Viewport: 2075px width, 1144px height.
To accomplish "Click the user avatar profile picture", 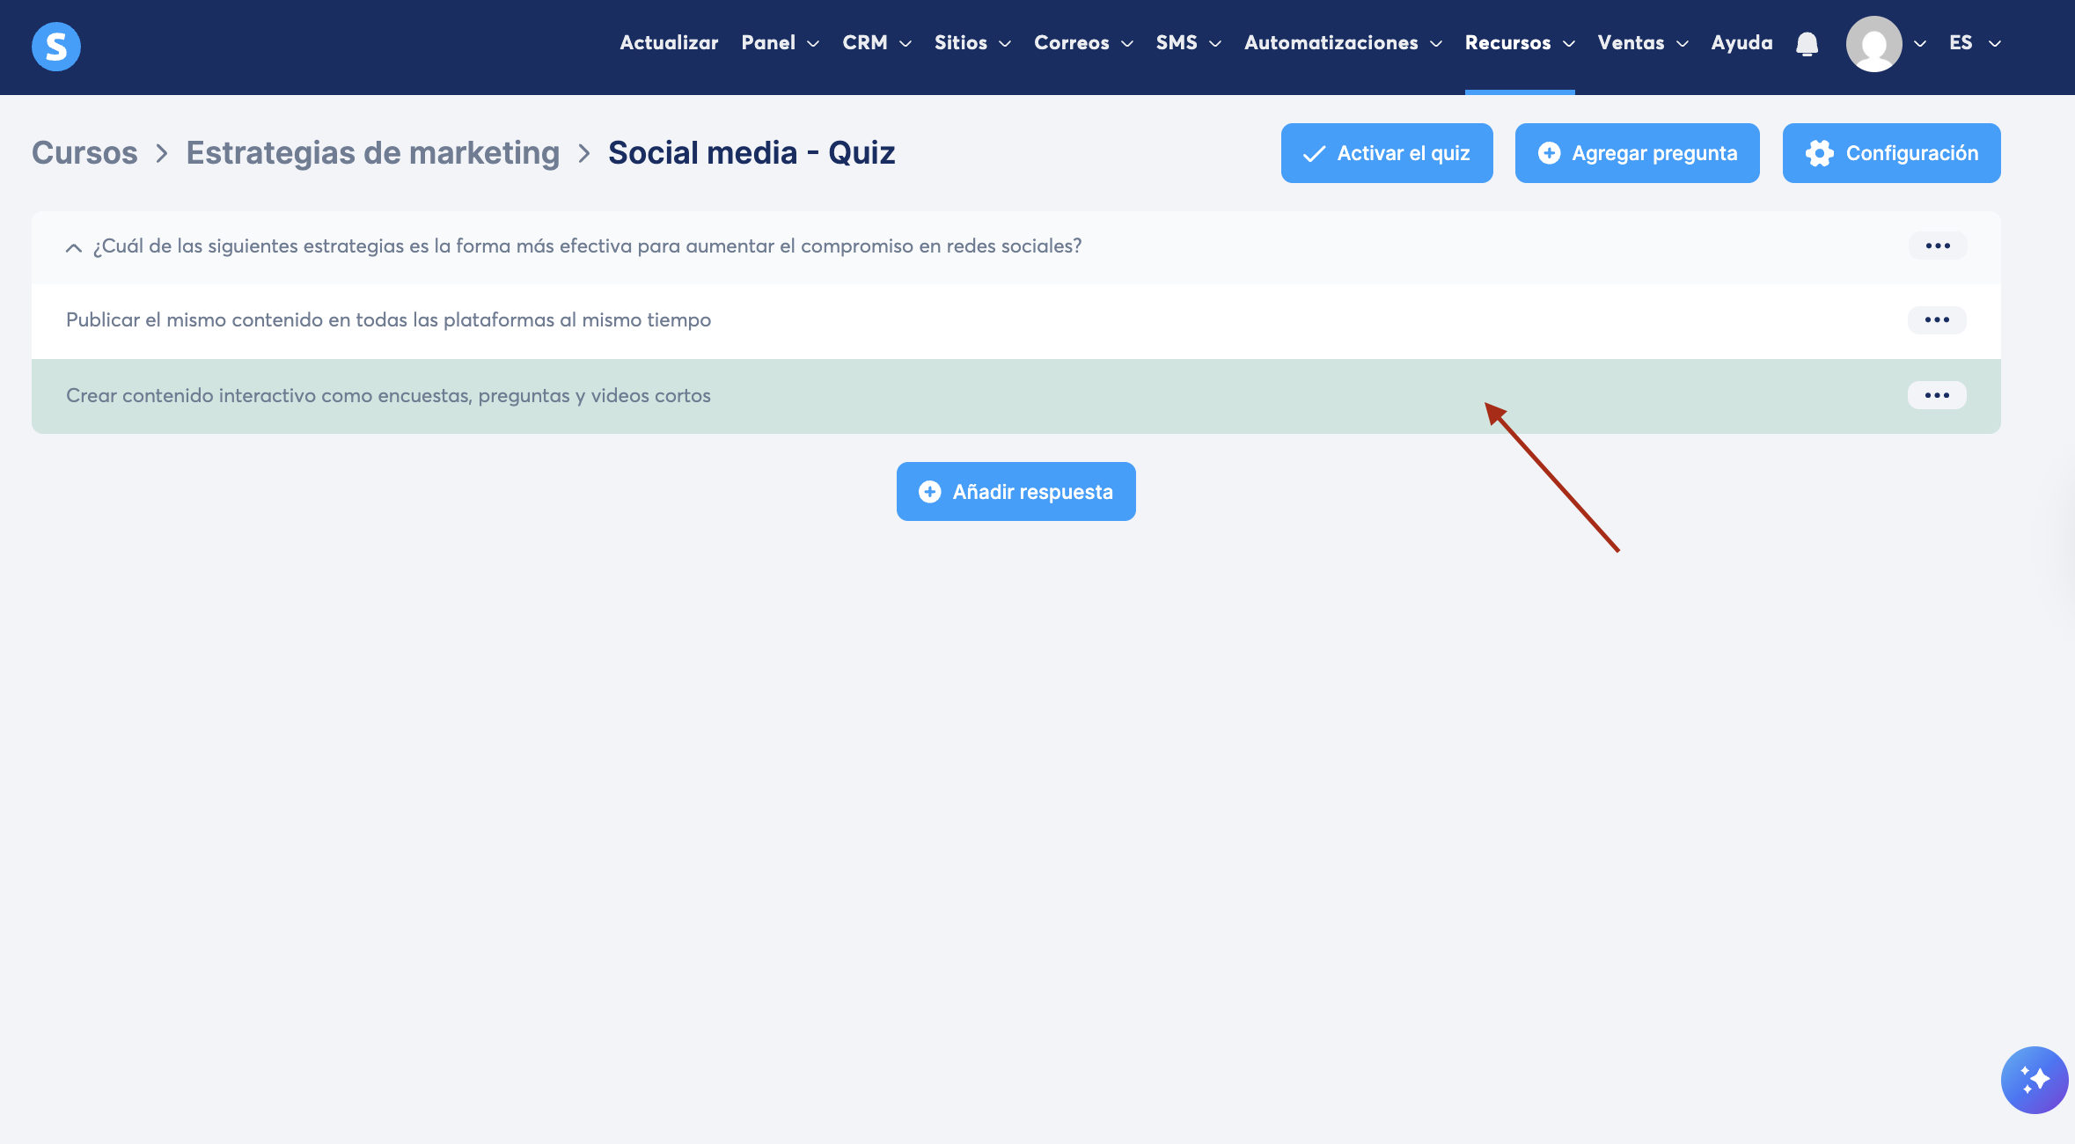I will pos(1873,44).
